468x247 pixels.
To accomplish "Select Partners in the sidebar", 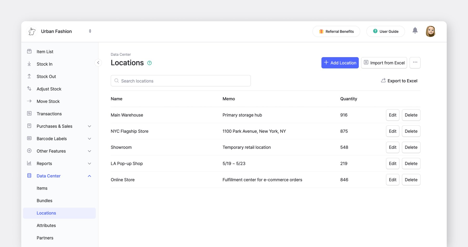I will pos(45,238).
